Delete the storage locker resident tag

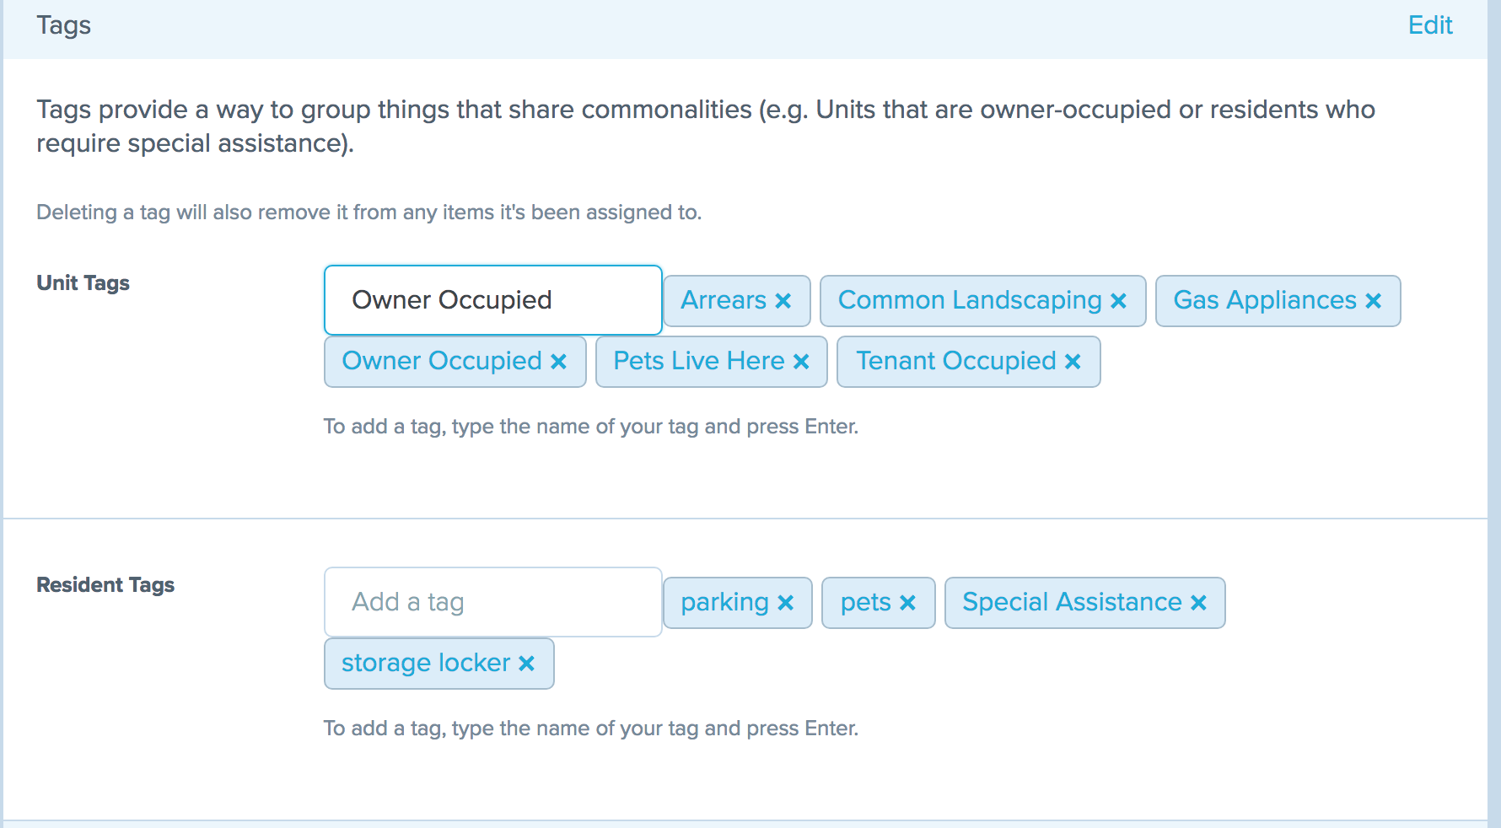pos(526,664)
